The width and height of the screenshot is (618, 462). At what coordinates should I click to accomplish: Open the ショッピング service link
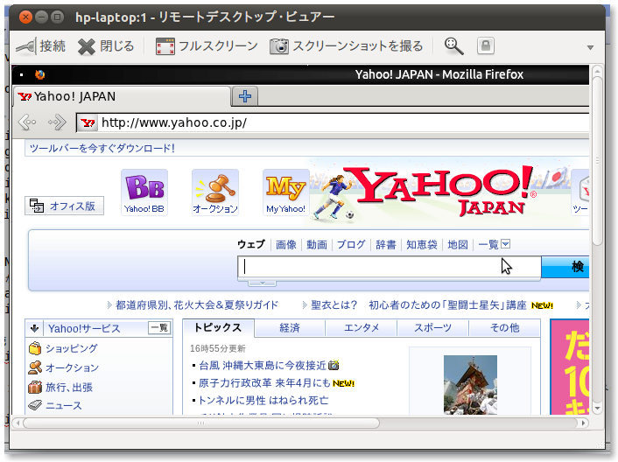71,348
